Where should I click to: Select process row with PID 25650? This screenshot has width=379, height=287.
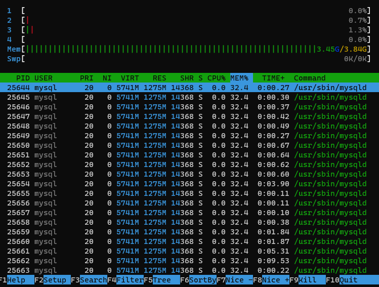(x=189, y=145)
